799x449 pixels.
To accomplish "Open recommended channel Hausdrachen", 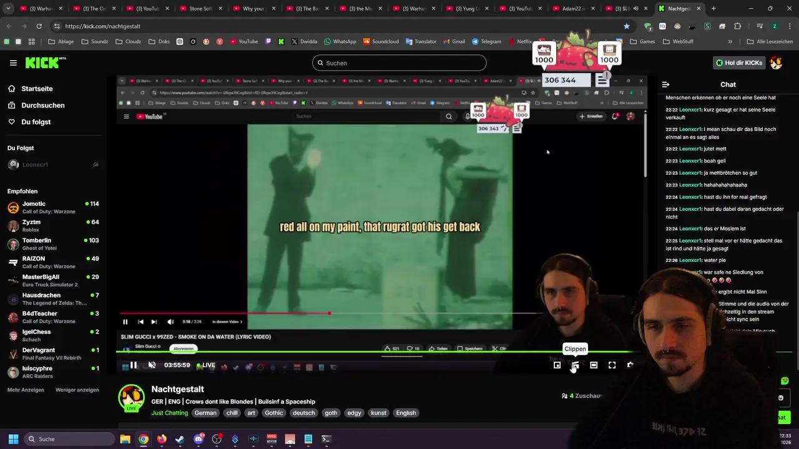I will [53, 299].
